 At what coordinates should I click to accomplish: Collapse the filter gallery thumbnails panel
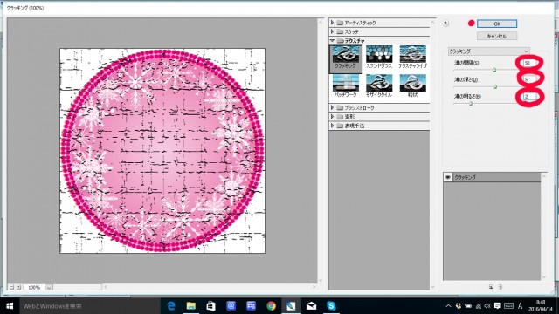pos(445,24)
